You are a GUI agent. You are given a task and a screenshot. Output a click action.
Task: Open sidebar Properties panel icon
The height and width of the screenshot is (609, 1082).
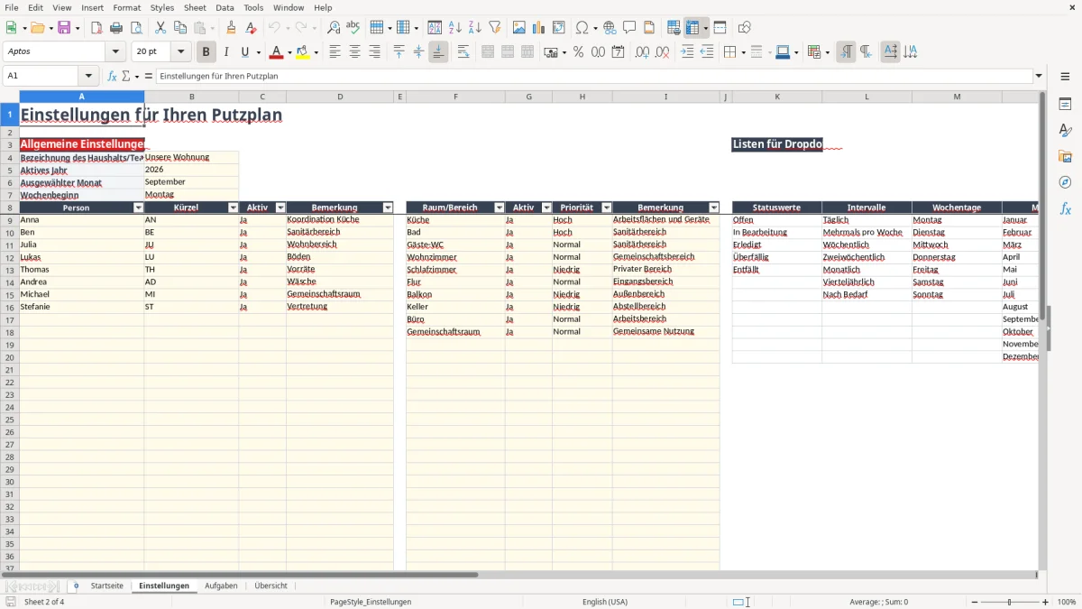click(1065, 105)
